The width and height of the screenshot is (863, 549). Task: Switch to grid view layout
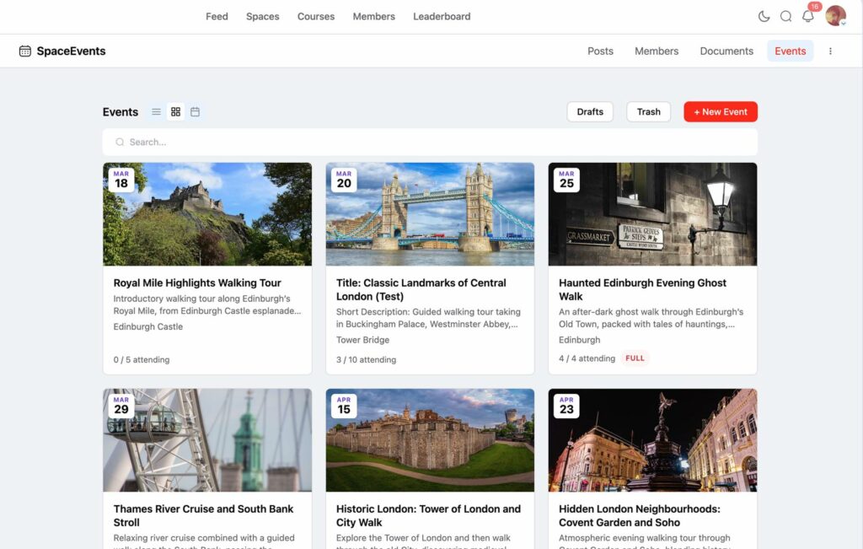tap(175, 112)
